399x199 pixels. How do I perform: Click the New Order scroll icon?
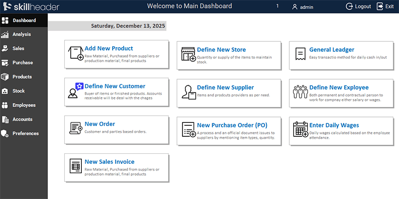[x=76, y=128]
